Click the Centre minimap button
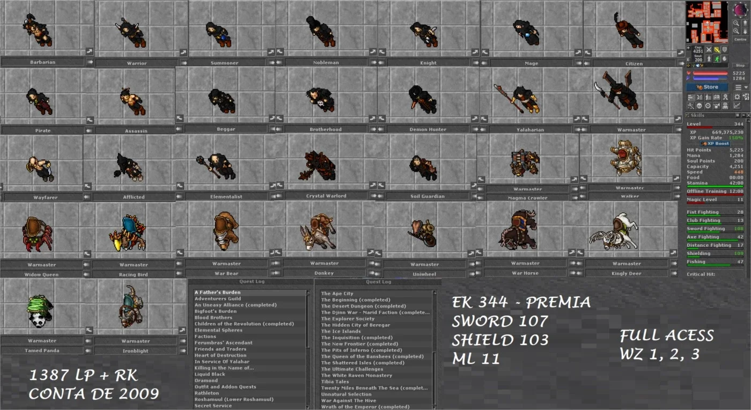Viewport: 751px width, 410px height. pyautogui.click(x=740, y=39)
